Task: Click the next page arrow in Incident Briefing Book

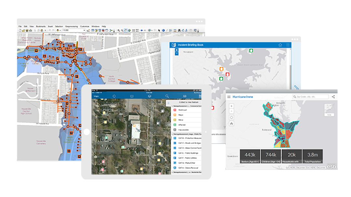Action: [x=296, y=87]
